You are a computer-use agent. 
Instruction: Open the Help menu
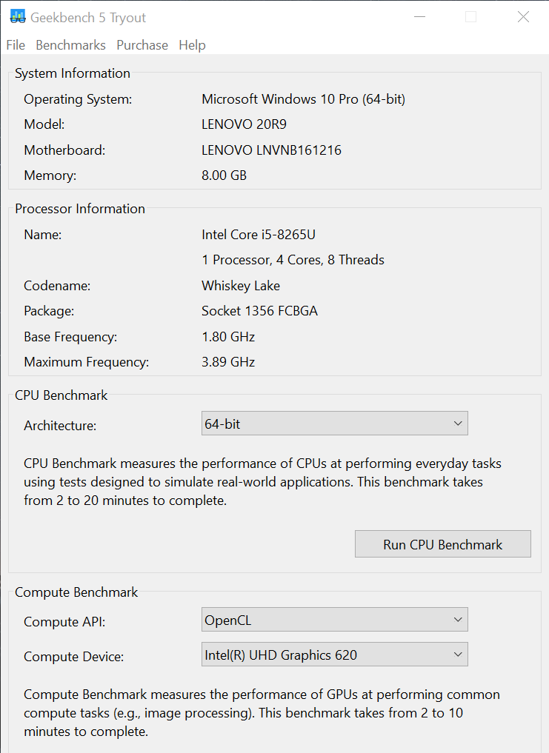192,45
